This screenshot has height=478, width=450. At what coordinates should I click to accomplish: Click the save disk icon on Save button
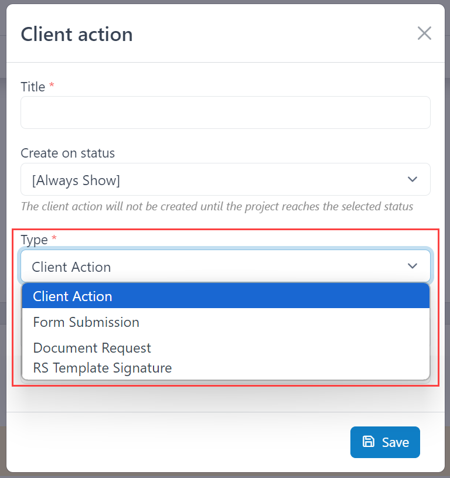(367, 442)
